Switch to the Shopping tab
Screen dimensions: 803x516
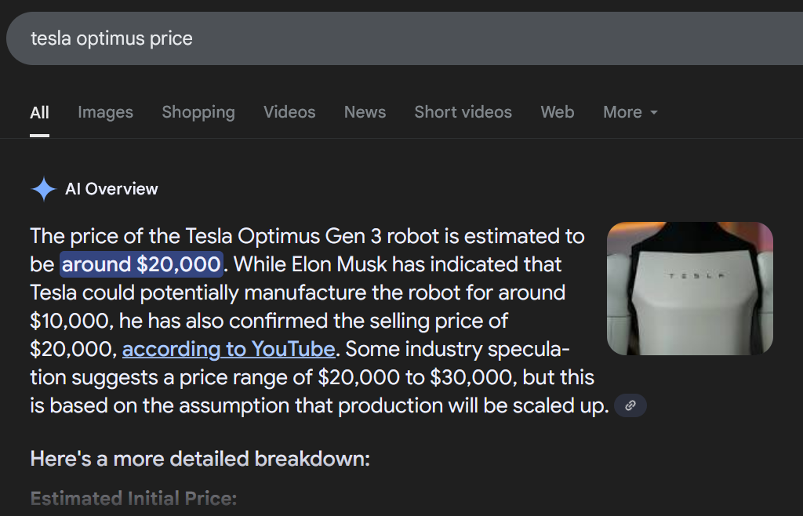[x=198, y=112]
